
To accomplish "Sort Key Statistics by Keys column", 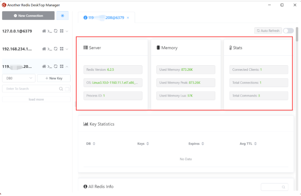I will point(147,144).
